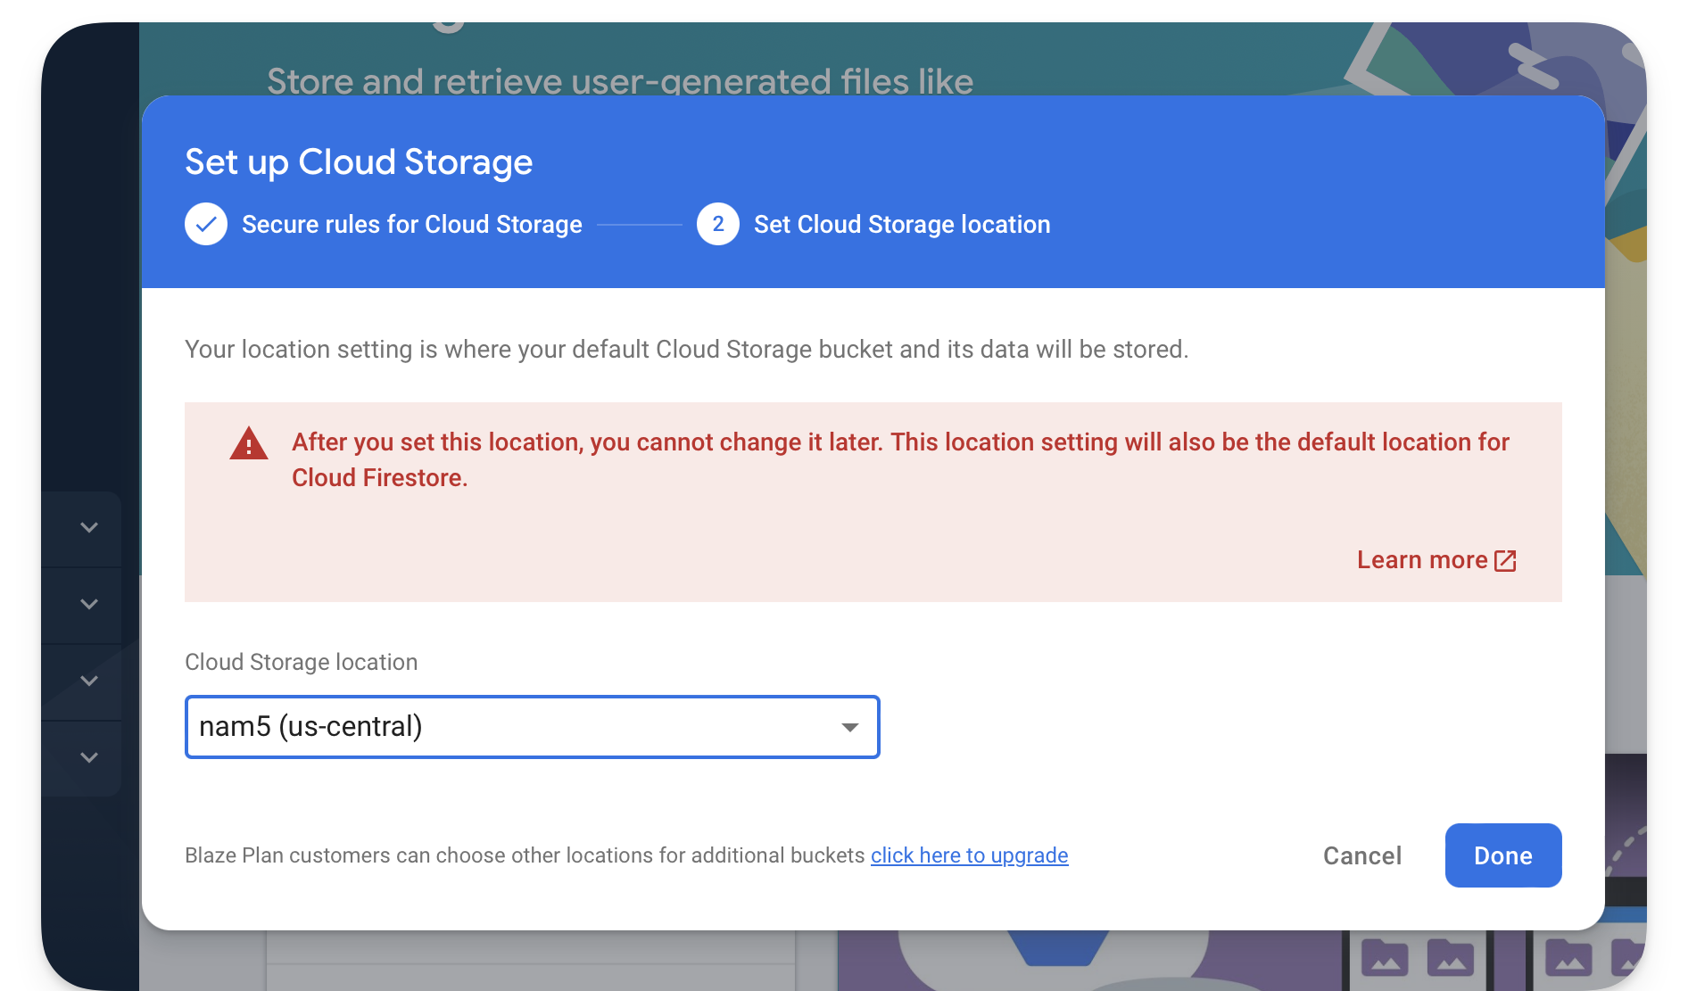Viewport: 1688px width, 991px height.
Task: Click the external link icon beside Learn more
Action: 1505,560
